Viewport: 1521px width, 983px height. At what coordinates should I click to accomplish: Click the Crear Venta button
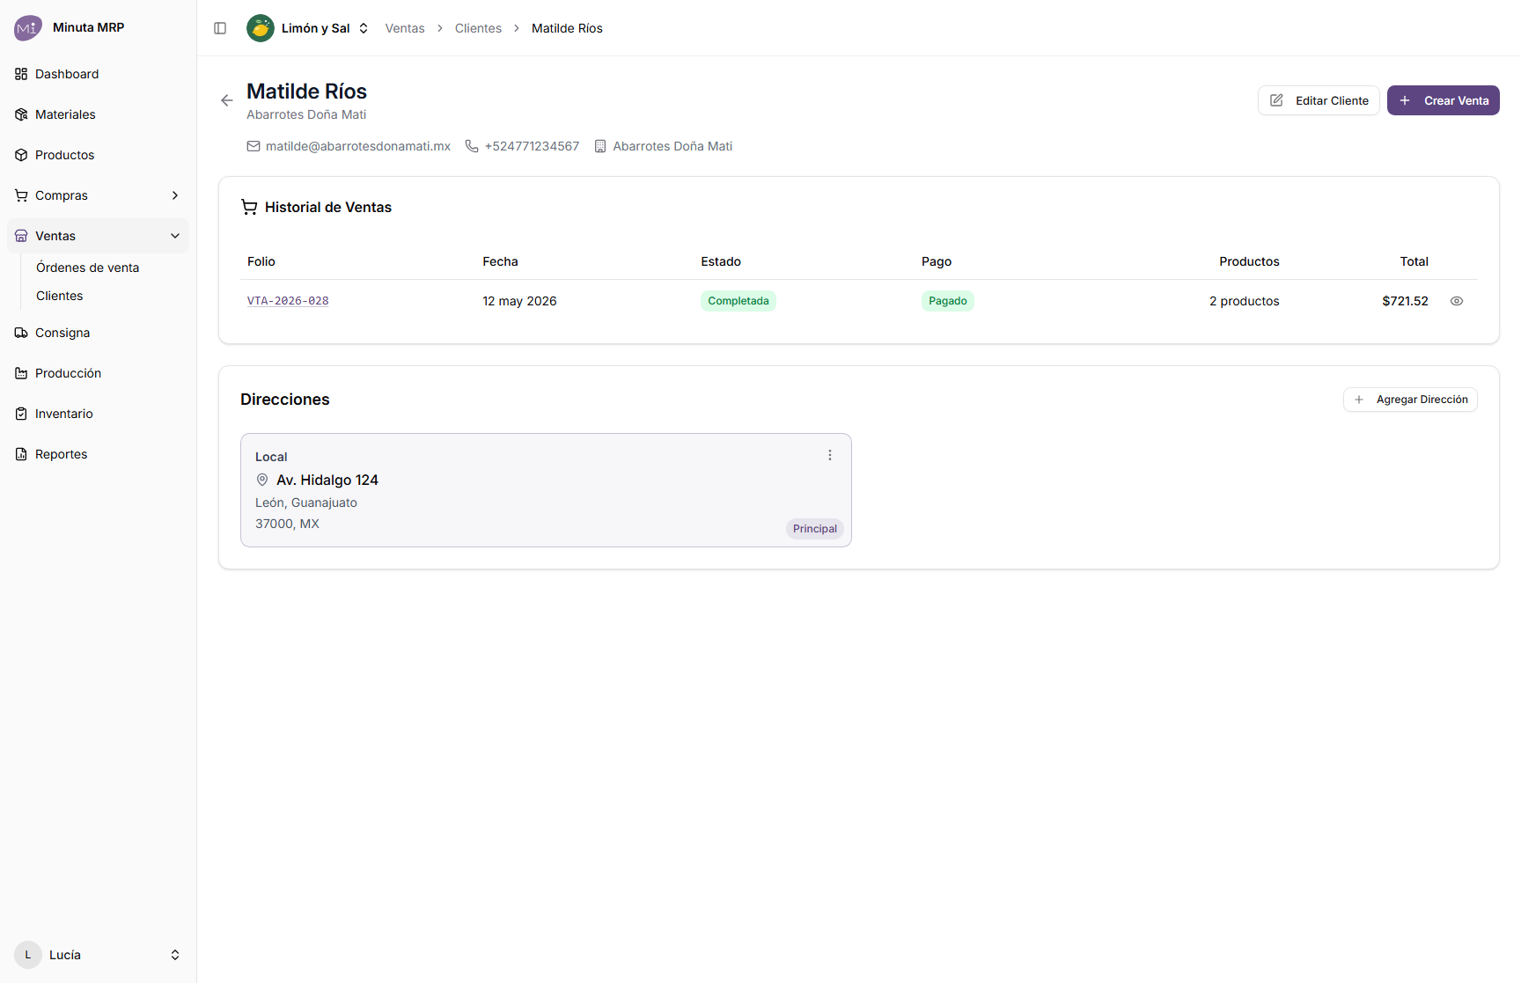(x=1444, y=100)
